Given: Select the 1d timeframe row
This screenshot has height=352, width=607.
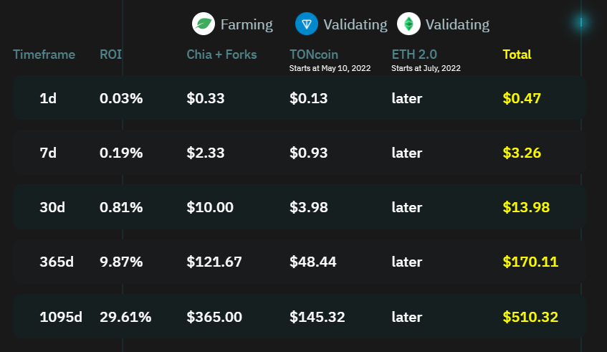Looking at the screenshot, I should 48,98.
